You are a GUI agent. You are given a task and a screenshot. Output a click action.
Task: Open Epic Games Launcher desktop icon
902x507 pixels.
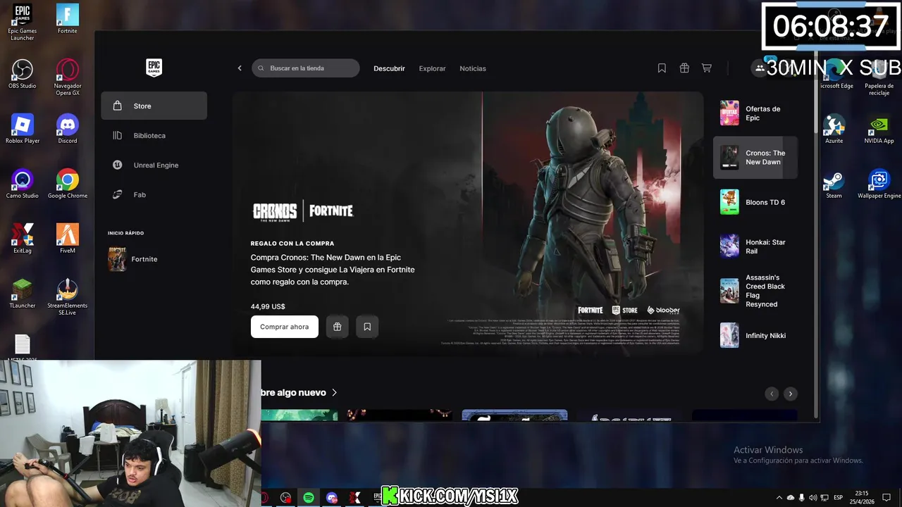coord(23,23)
